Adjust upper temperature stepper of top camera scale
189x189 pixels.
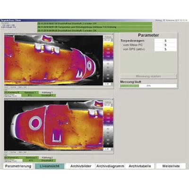coord(112,40)
